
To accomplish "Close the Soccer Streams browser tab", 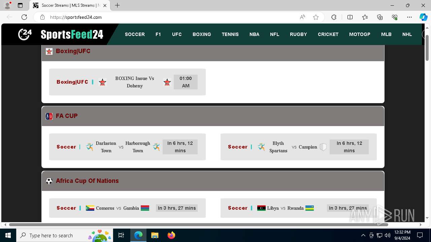I will pos(105,5).
